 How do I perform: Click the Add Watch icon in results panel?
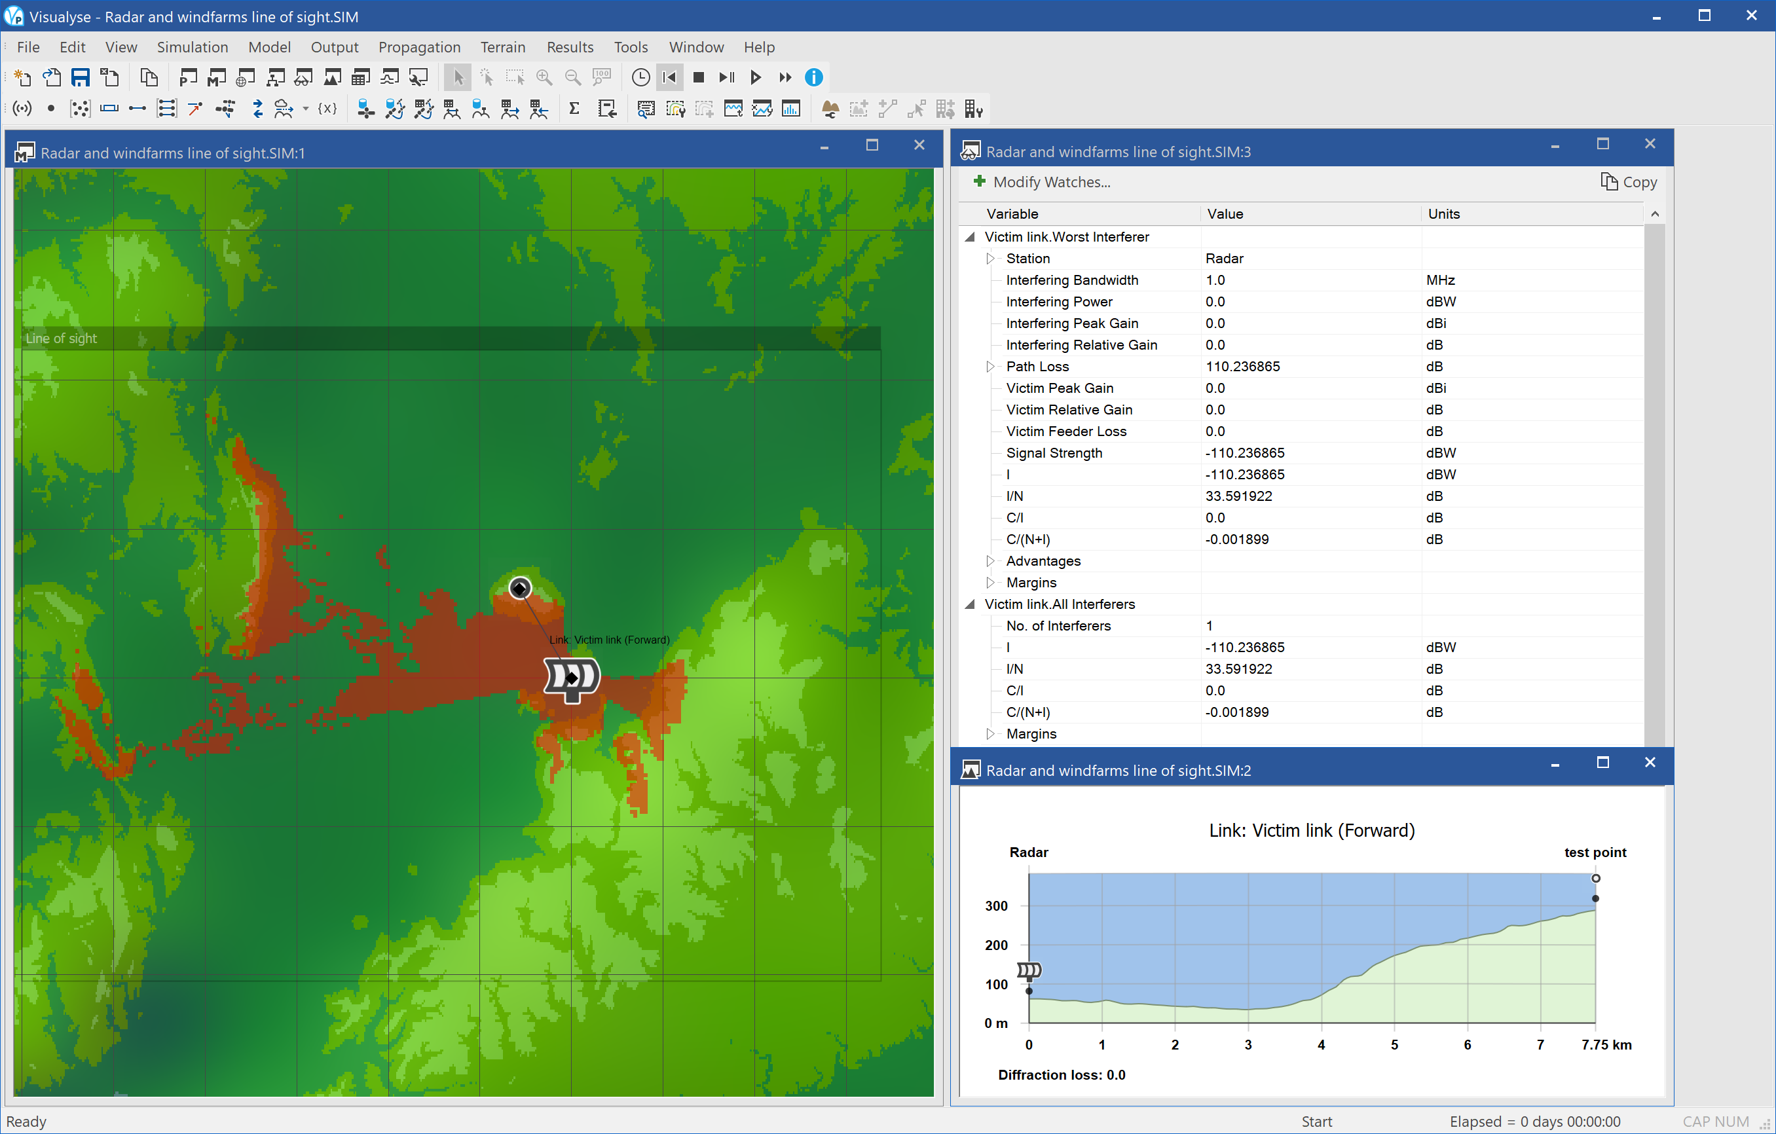(x=977, y=181)
